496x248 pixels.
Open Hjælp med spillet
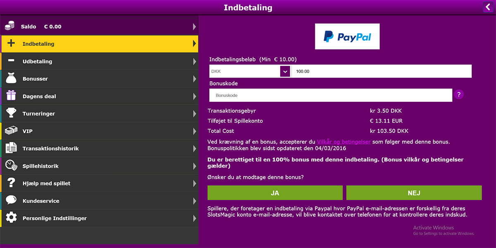click(100, 183)
